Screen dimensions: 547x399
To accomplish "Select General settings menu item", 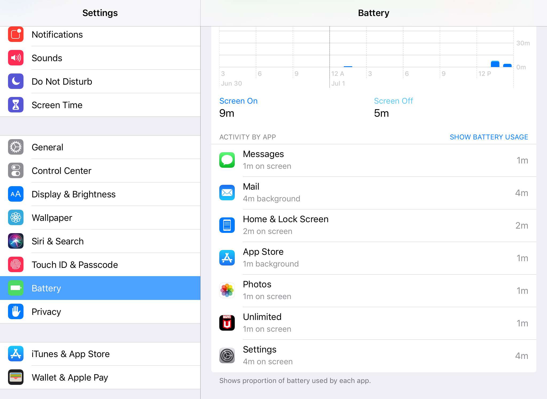I will click(x=100, y=147).
